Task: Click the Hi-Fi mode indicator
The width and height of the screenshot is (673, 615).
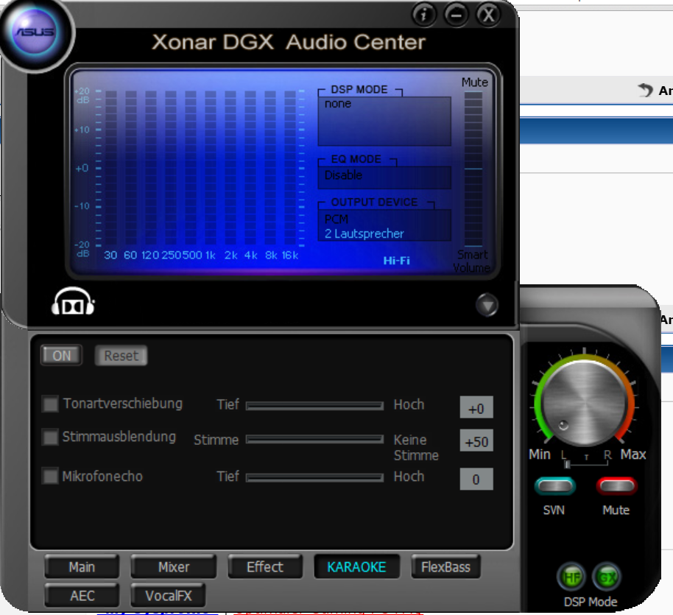Action: pos(397,260)
